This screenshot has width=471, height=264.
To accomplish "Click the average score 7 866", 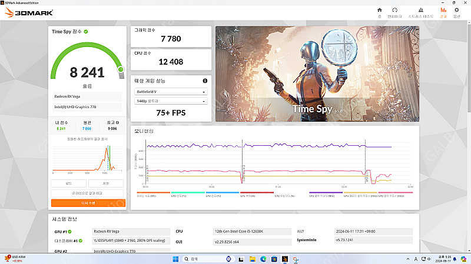I will [x=87, y=128].
